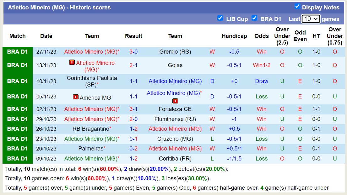Select the Goias team name
This screenshot has width=347, height=195.
pyautogui.click(x=175, y=65)
